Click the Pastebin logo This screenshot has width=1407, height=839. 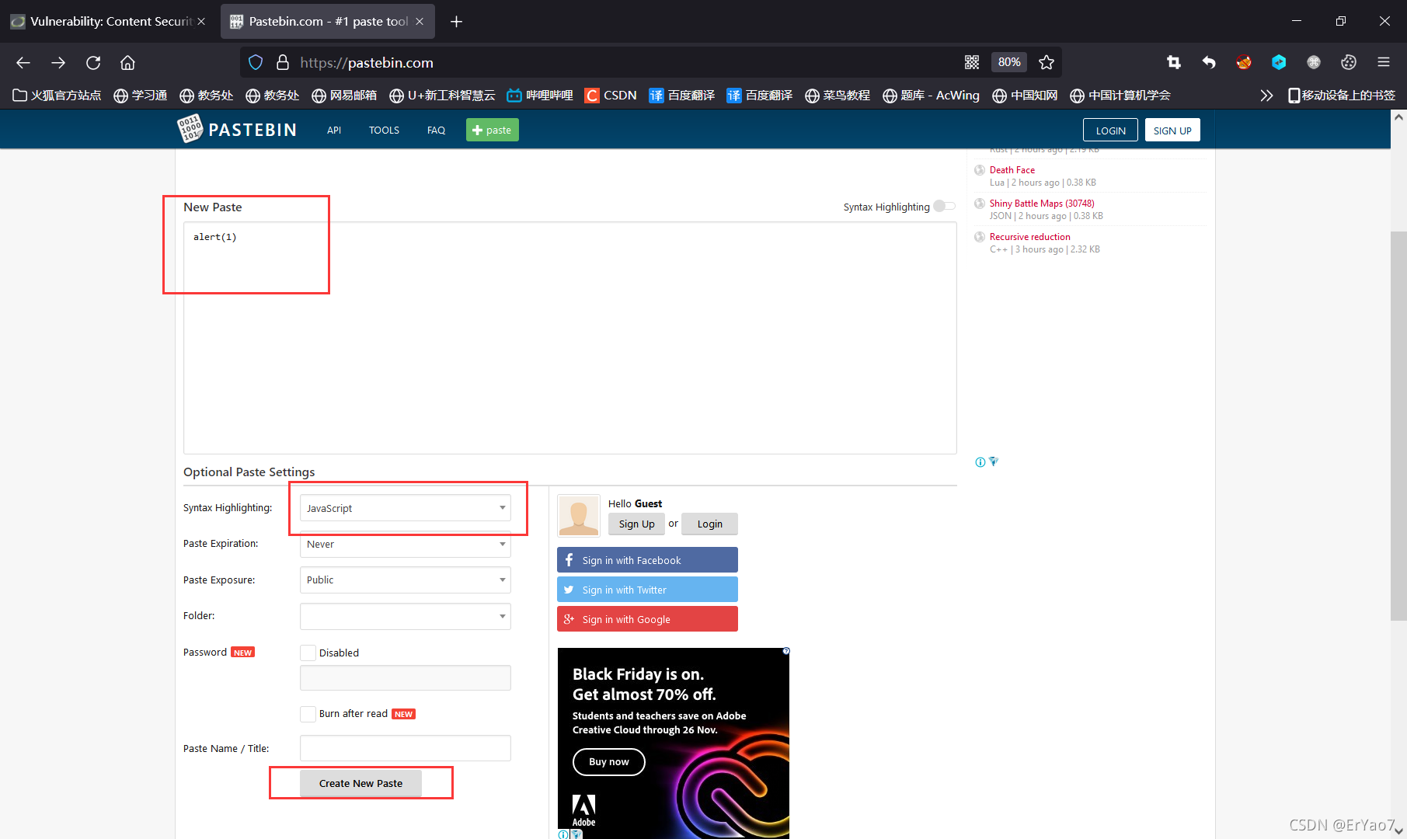click(237, 129)
